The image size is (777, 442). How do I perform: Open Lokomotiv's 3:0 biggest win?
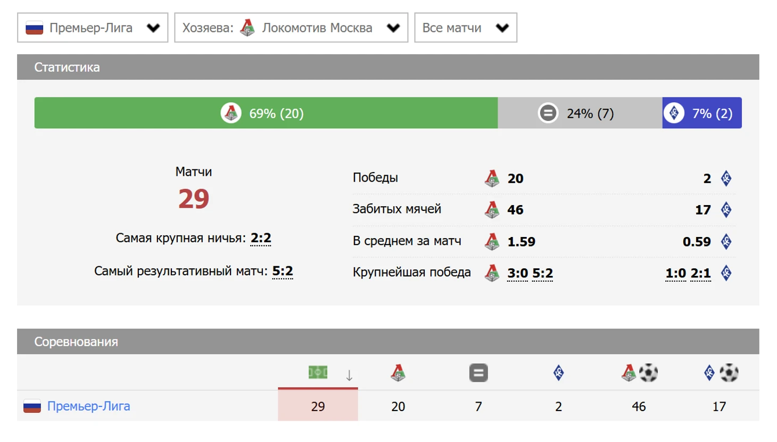coord(518,273)
